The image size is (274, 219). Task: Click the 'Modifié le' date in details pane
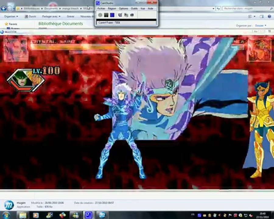tap(47, 203)
